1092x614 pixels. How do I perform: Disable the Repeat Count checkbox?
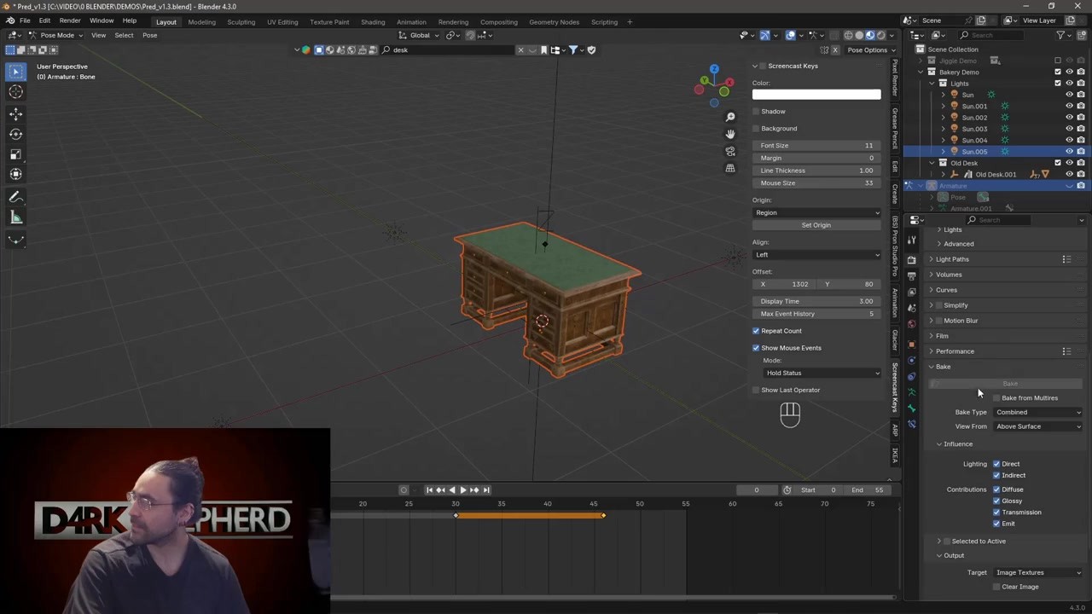(x=756, y=331)
